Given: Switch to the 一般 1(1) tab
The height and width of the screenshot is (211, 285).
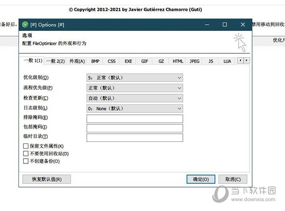Looking at the screenshot, I should tap(33, 60).
